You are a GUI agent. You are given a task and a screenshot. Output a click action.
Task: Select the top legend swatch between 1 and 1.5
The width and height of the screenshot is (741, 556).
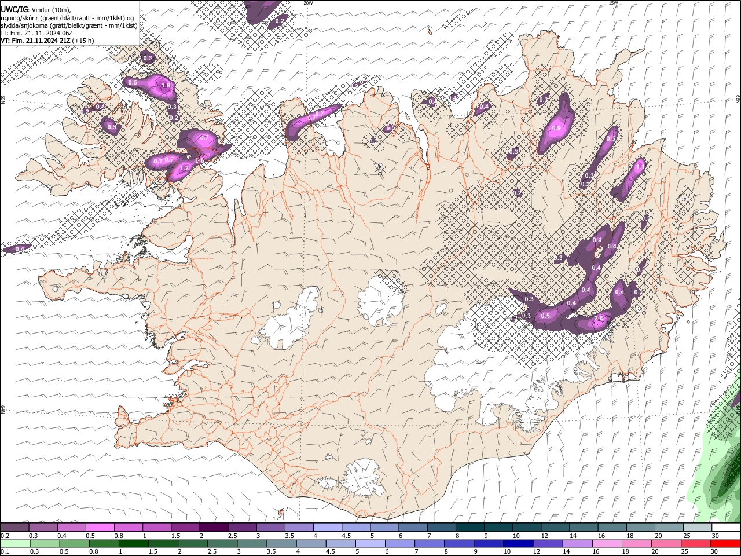coord(157,528)
